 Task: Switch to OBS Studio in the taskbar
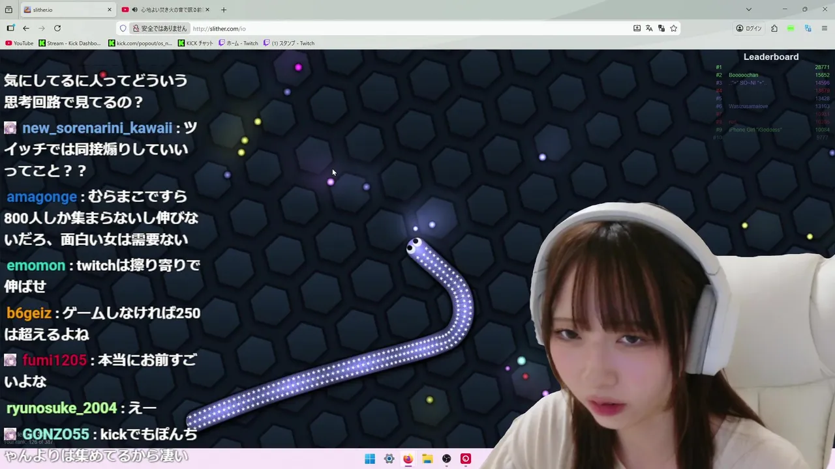click(x=446, y=459)
